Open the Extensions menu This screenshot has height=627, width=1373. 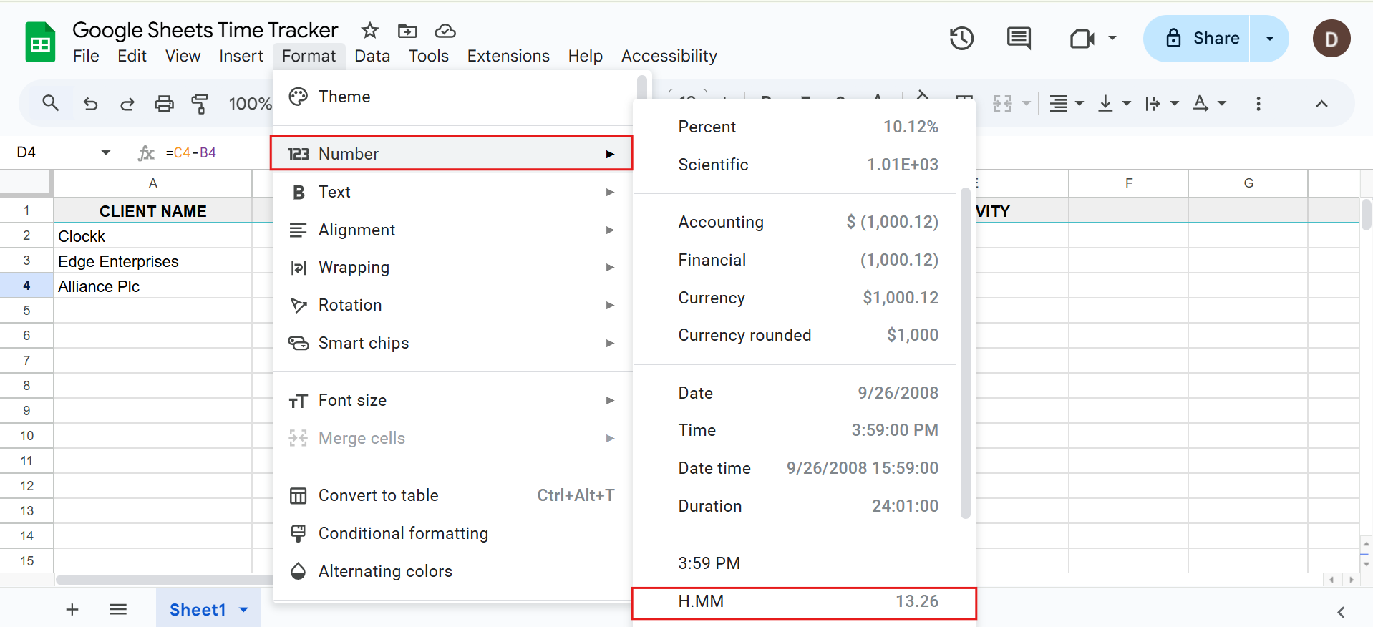[x=508, y=56]
